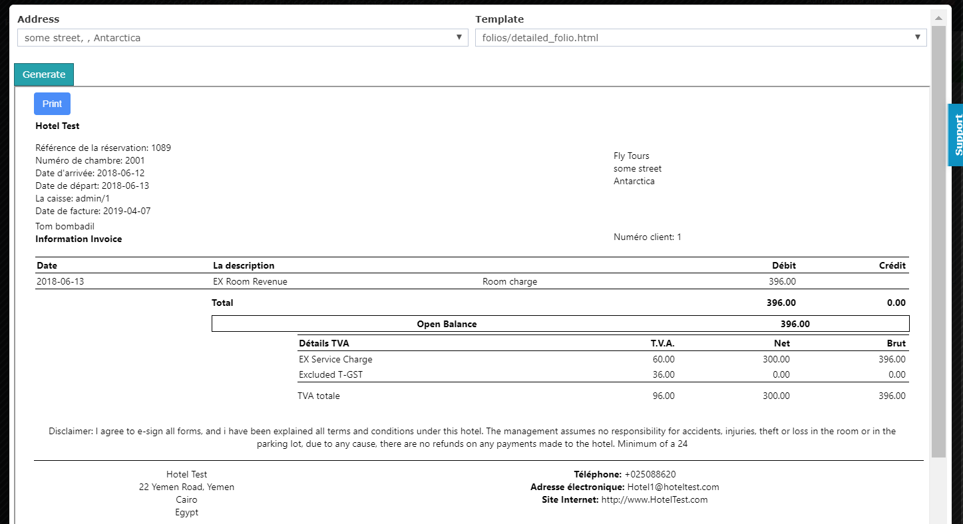963x524 pixels.
Task: Click the 2018-06-13 date cell in the table
Action: coord(61,281)
